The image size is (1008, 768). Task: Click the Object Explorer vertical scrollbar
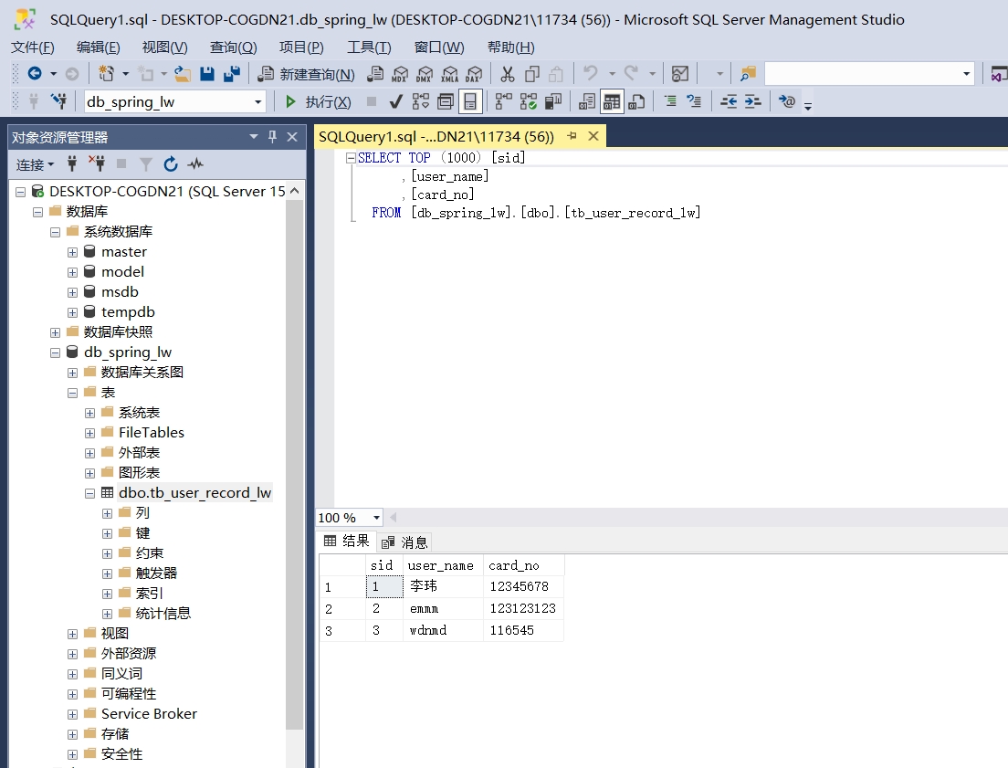pyautogui.click(x=294, y=463)
